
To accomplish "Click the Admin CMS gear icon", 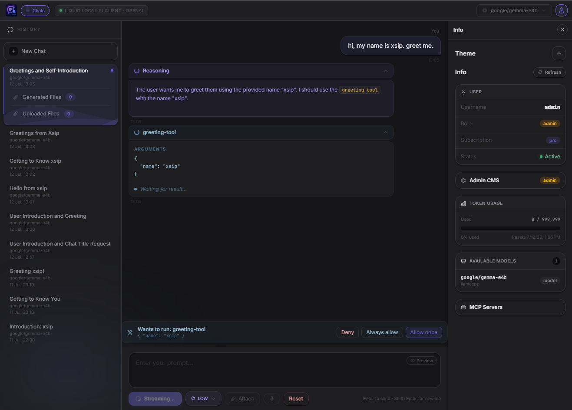I will tap(463, 180).
